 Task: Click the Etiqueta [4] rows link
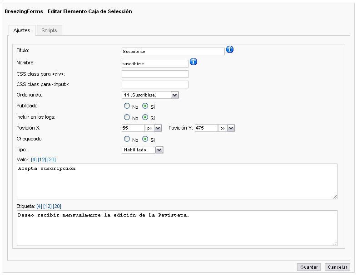coord(39,206)
